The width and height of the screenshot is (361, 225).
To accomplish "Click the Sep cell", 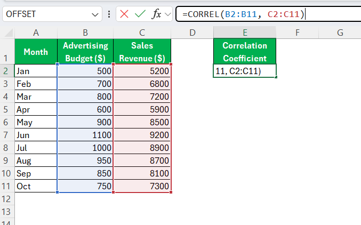I will tap(36, 173).
